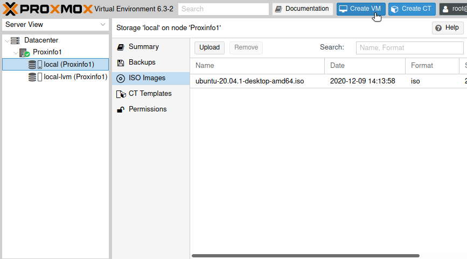Select local-lvm (Proxinfo1) storage
Screen dimensions: 467x259
tap(55, 77)
